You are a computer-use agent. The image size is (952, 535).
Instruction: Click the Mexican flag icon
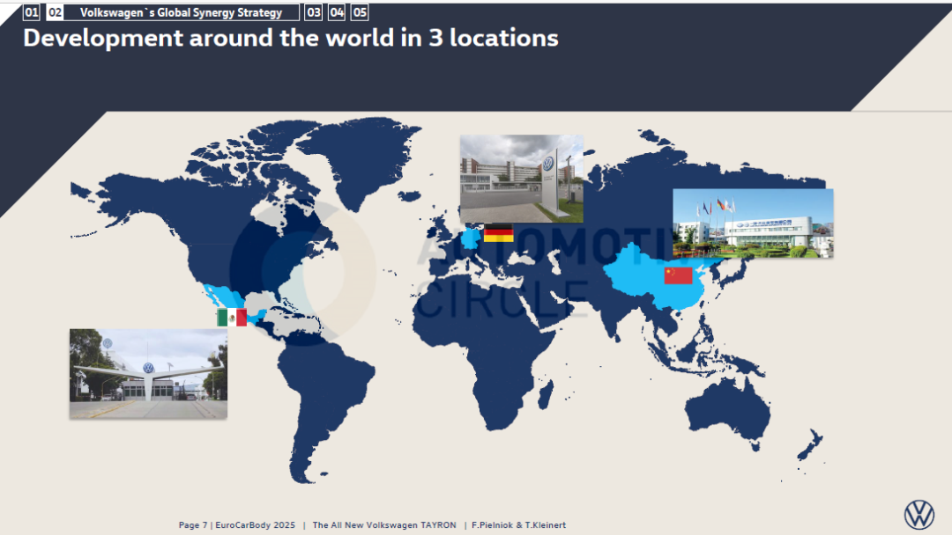[232, 317]
